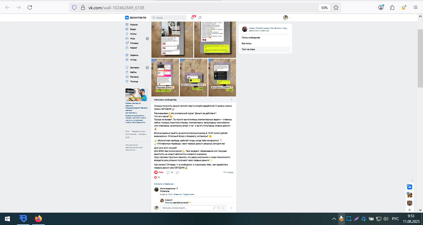
Task: Open post comments icon showing 36
Action: point(170,172)
